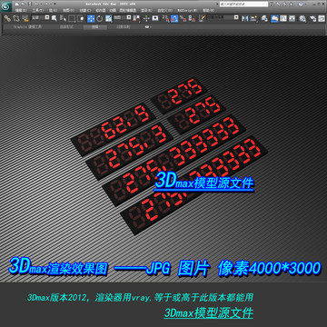Click New Scene in quick access toolbar
The image size is (327, 327).
pyautogui.click(x=17, y=4)
